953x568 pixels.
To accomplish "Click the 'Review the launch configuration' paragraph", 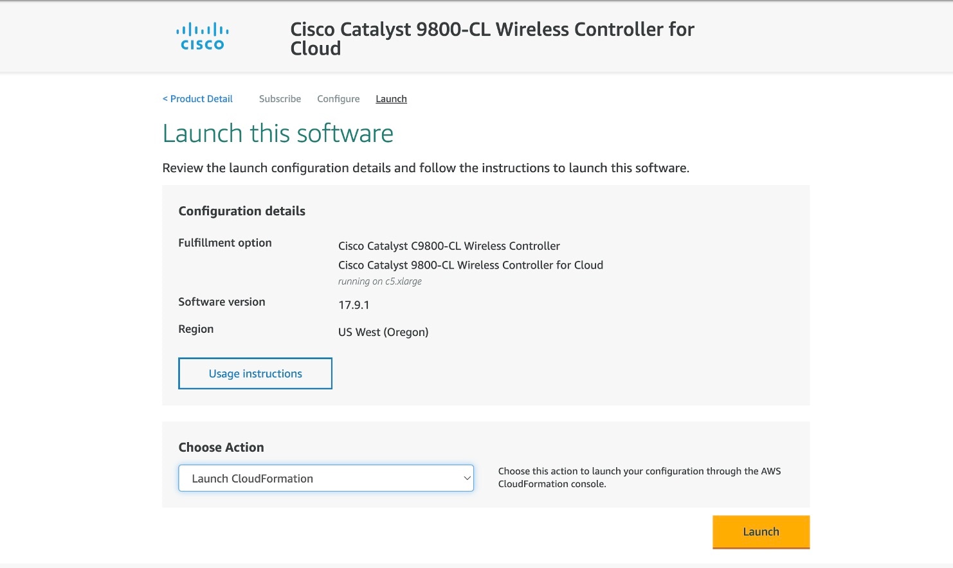I will pyautogui.click(x=426, y=168).
